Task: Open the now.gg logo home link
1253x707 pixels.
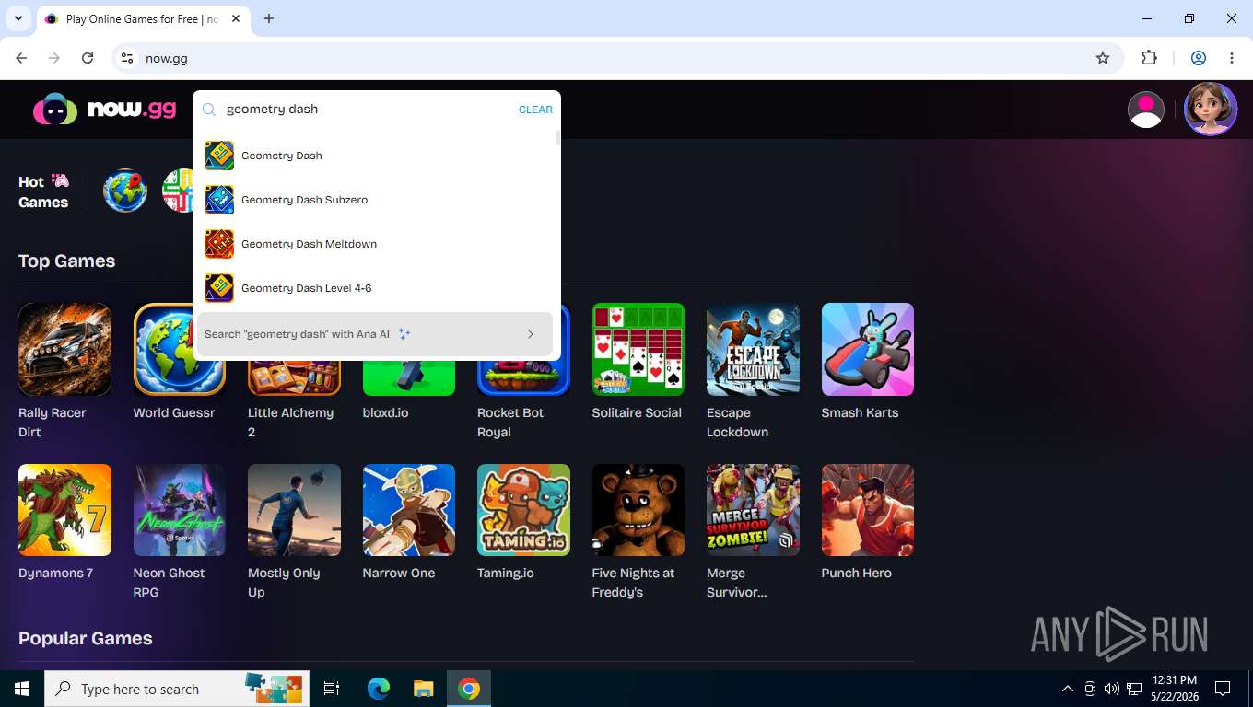Action: 104,110
